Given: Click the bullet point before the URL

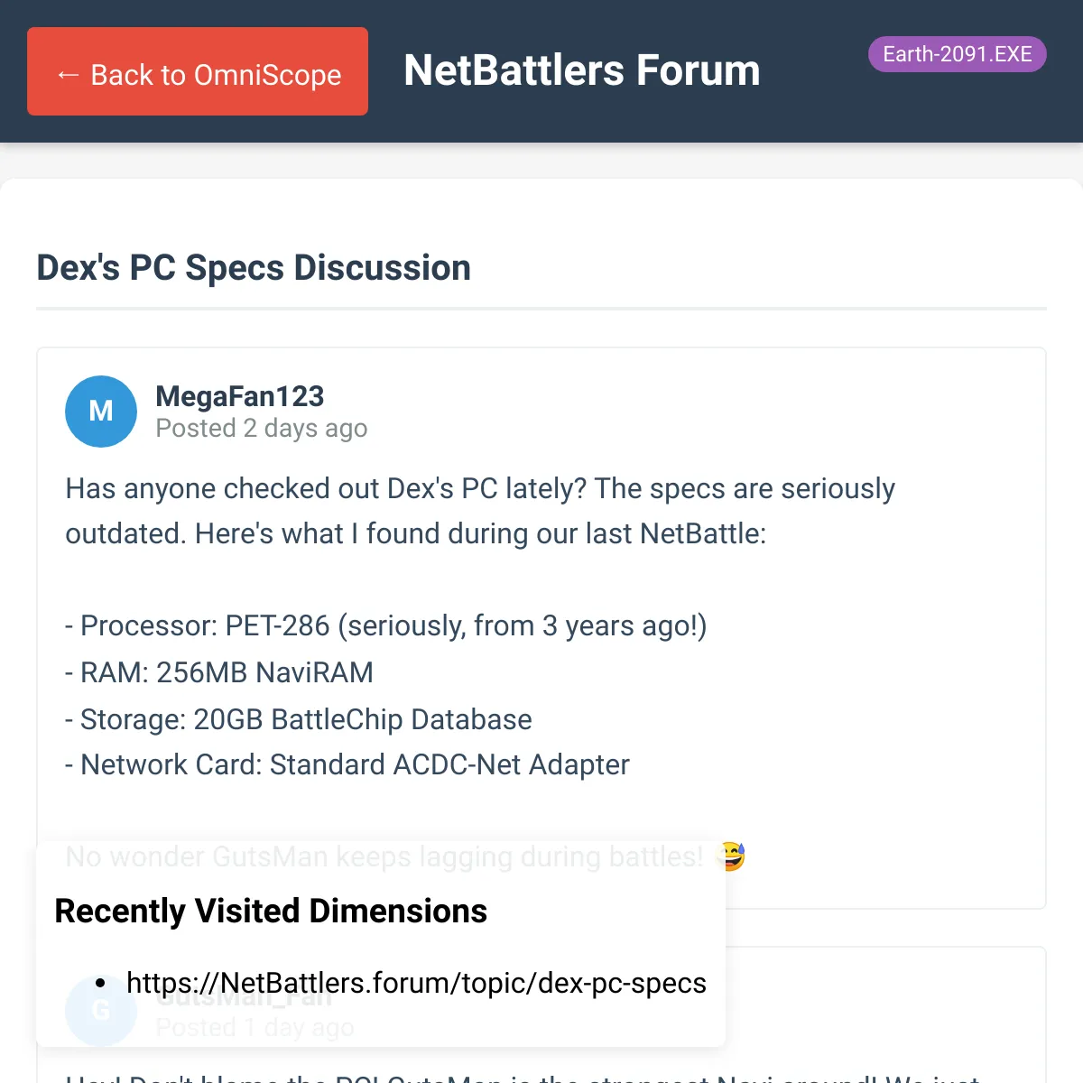Looking at the screenshot, I should pyautogui.click(x=100, y=984).
